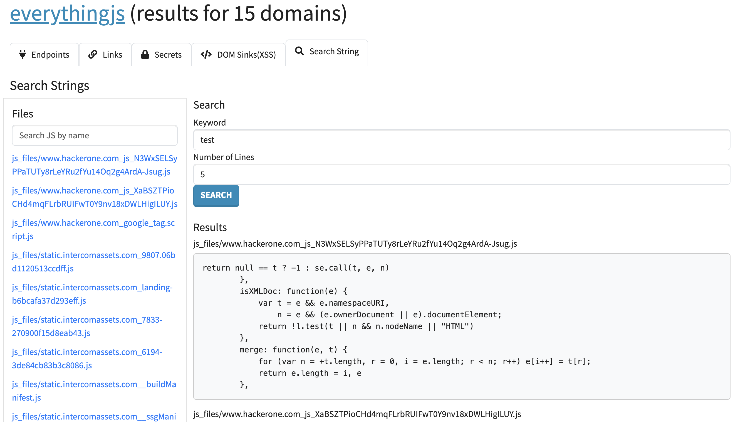Screen dimensions: 733x422
Task: Open the intercomassets 9807.06bd1120513ccdff.js link
Action: tap(94, 261)
